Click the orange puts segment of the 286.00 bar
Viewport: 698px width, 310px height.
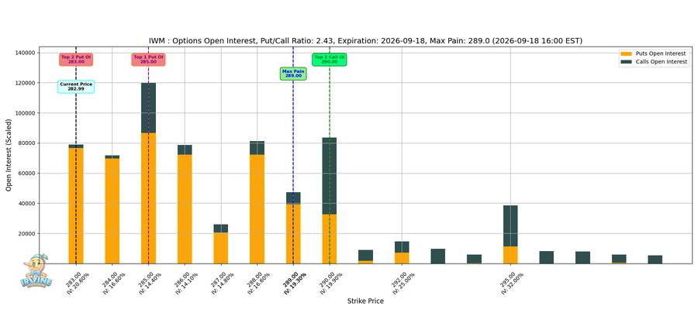click(185, 209)
